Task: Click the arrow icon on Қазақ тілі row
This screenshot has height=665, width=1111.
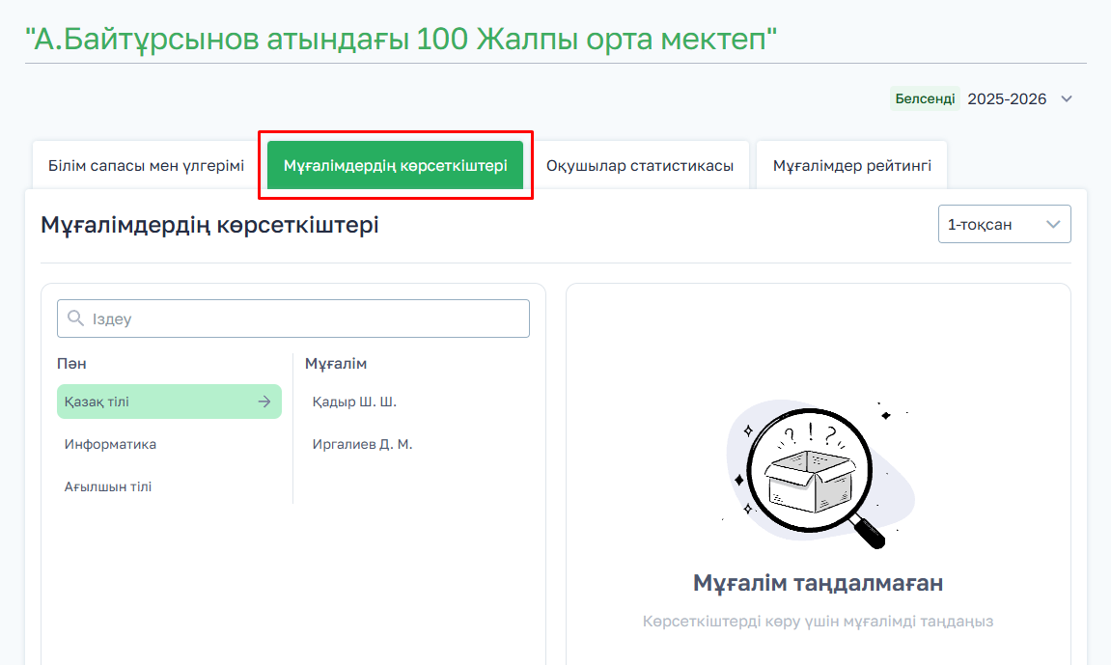Action: click(x=264, y=402)
